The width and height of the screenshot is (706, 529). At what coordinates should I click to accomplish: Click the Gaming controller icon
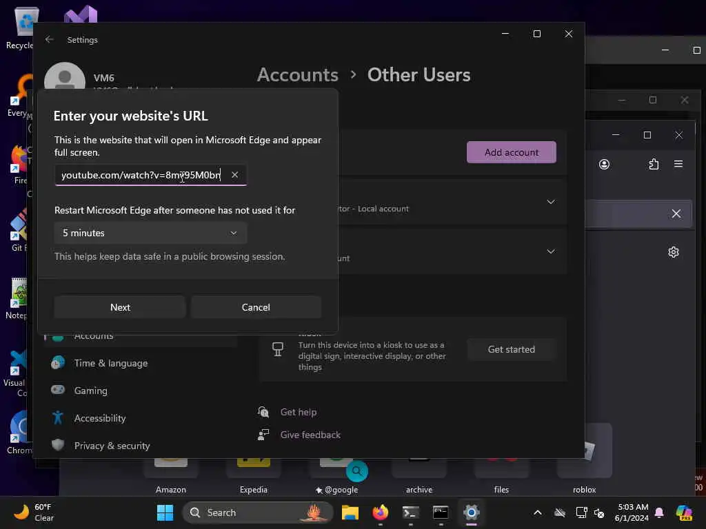(x=58, y=390)
